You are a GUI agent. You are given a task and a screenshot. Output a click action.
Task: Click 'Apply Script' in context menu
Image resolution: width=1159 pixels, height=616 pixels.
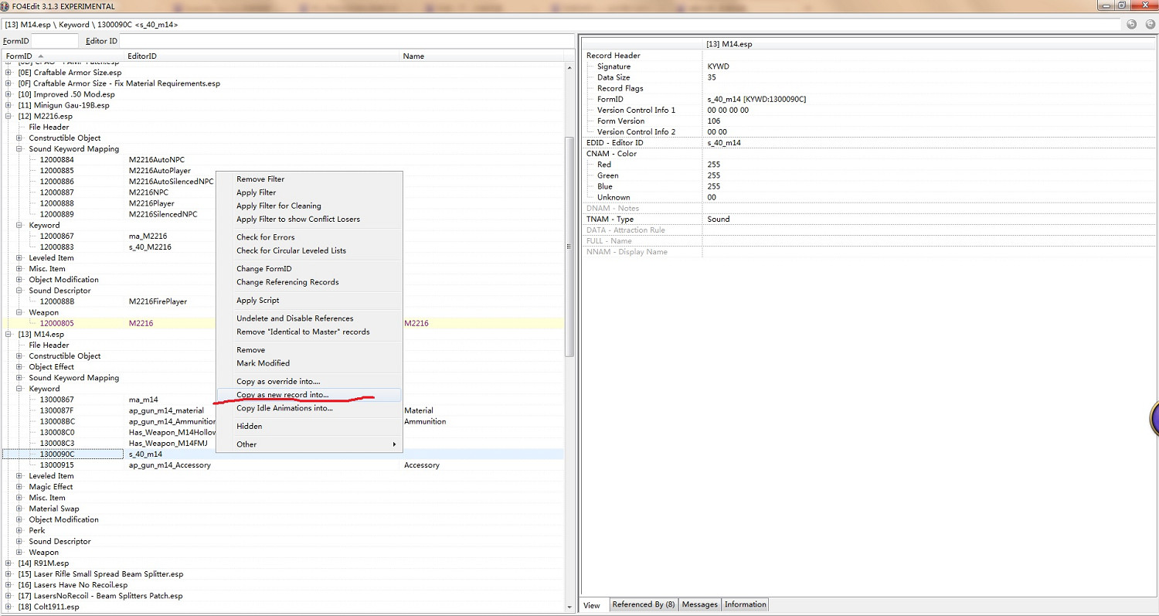coord(257,301)
